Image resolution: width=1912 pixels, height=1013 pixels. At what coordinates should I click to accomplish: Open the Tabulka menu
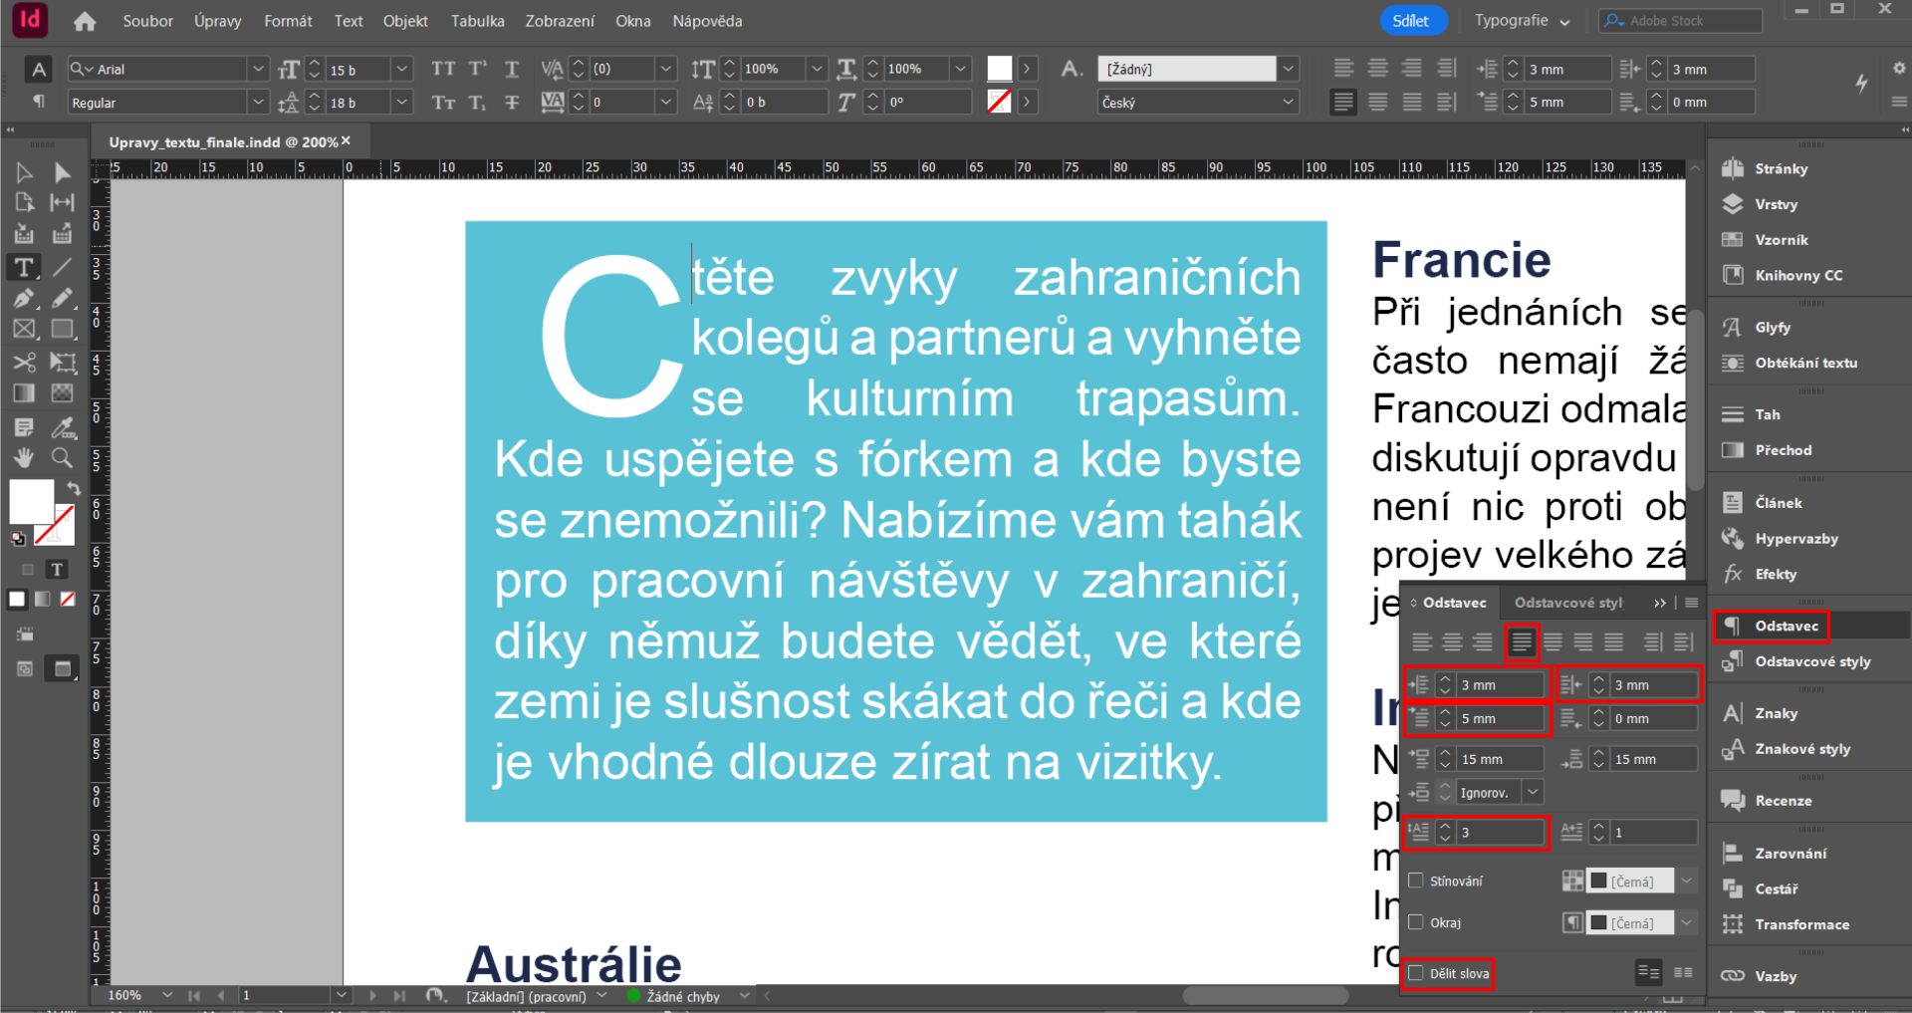[477, 21]
